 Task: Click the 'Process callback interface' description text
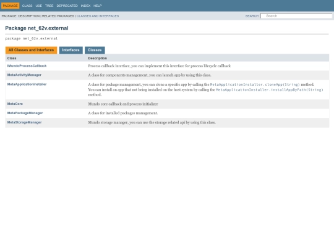[160, 66]
